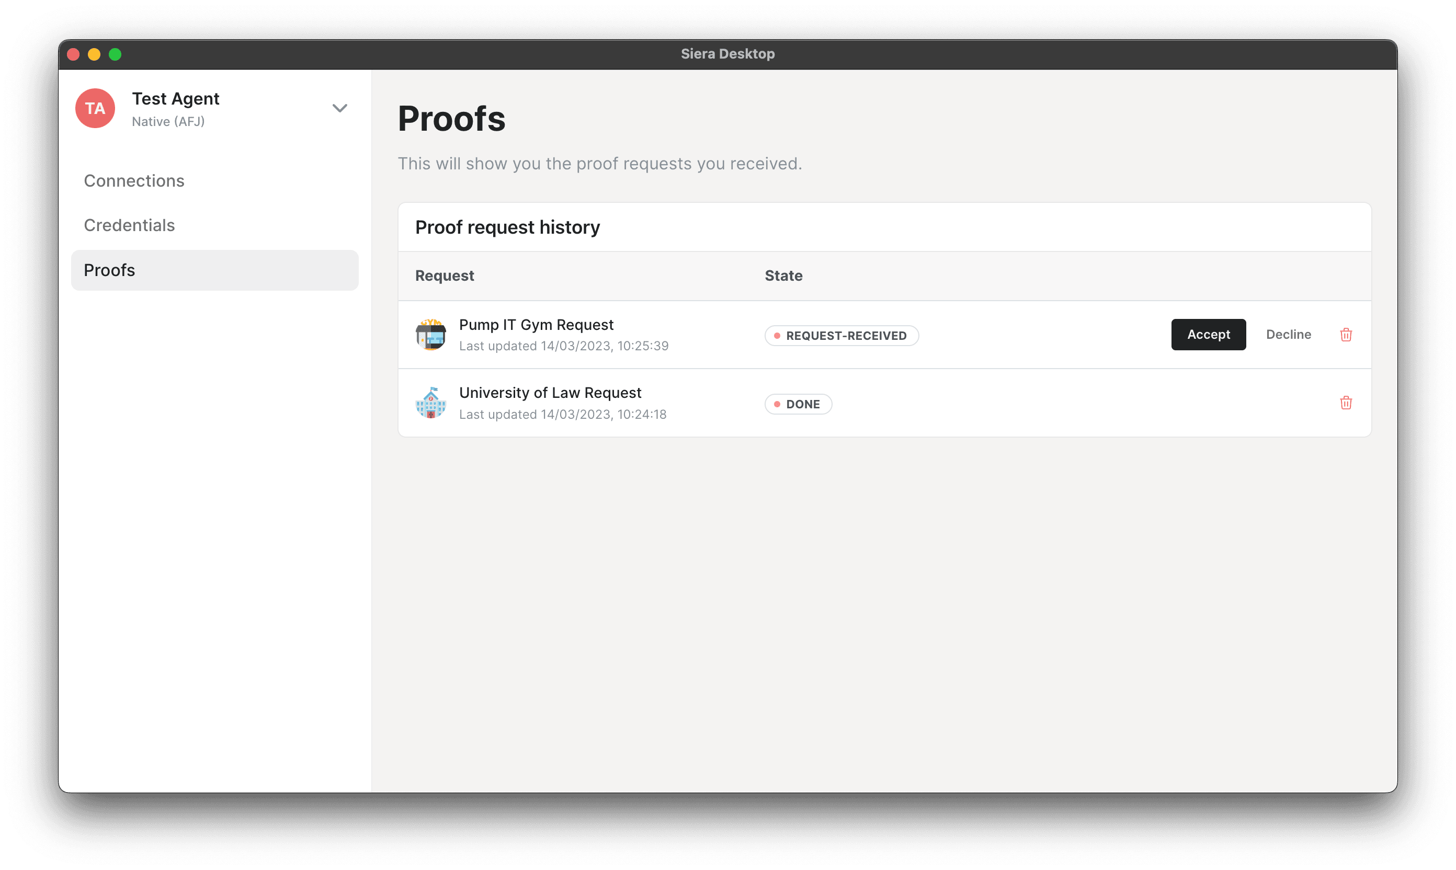Viewport: 1456px width, 870px height.
Task: Click the green fullscreen window button
Action: pos(115,54)
